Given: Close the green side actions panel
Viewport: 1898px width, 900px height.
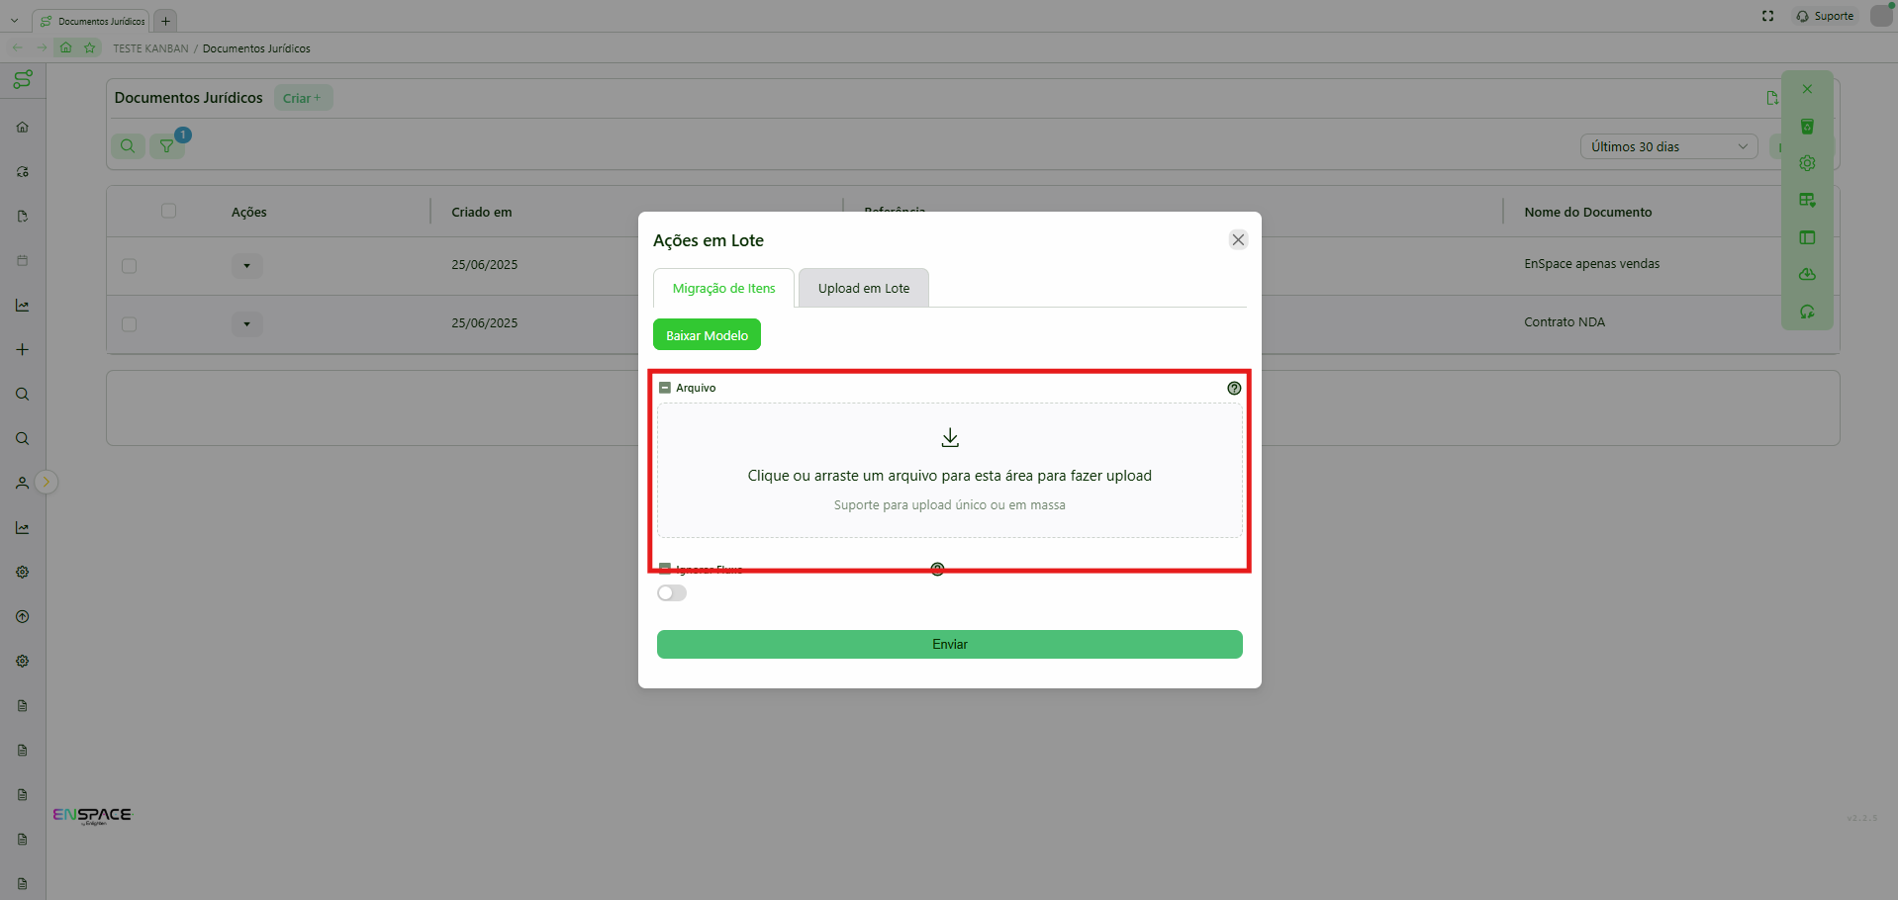Looking at the screenshot, I should 1807,89.
